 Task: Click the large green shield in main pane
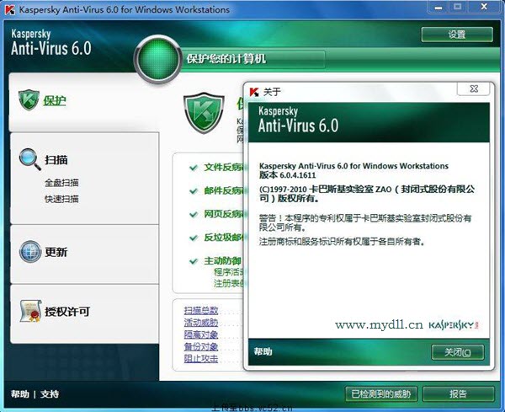204,113
